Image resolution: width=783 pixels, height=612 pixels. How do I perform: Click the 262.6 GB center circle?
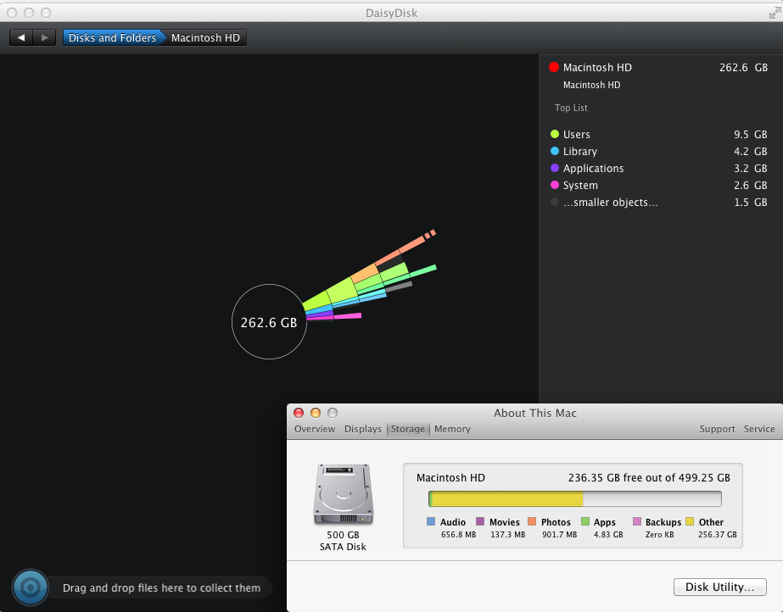(x=269, y=322)
